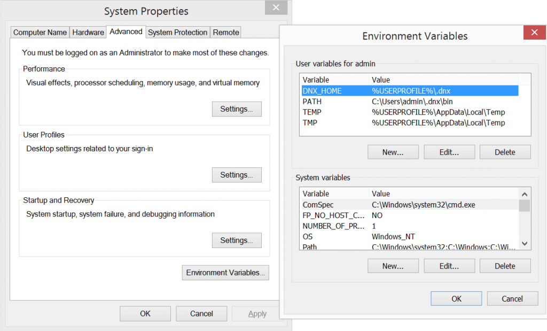The width and height of the screenshot is (547, 331).
Task: Cancel the Environment Variables dialog
Action: 512,298
